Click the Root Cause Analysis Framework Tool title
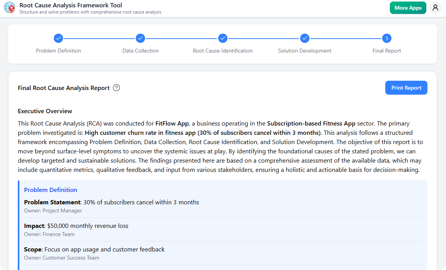446x270 pixels. (70, 5)
